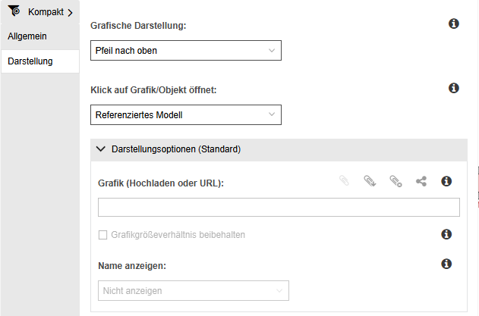Open the Kompakt view chevron

coord(71,13)
